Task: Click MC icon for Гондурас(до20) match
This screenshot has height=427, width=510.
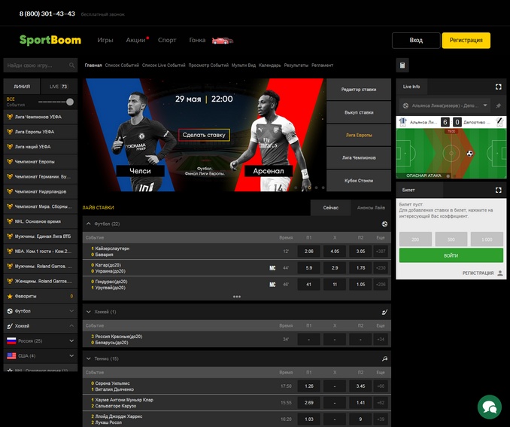Action: click(x=272, y=285)
